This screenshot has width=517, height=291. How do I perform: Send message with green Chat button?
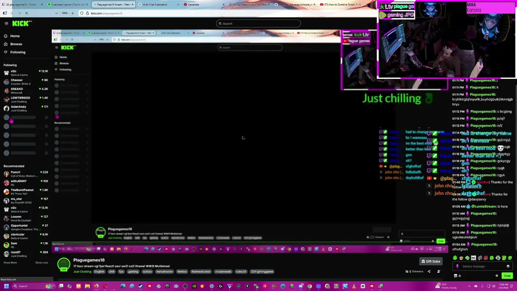click(507, 276)
